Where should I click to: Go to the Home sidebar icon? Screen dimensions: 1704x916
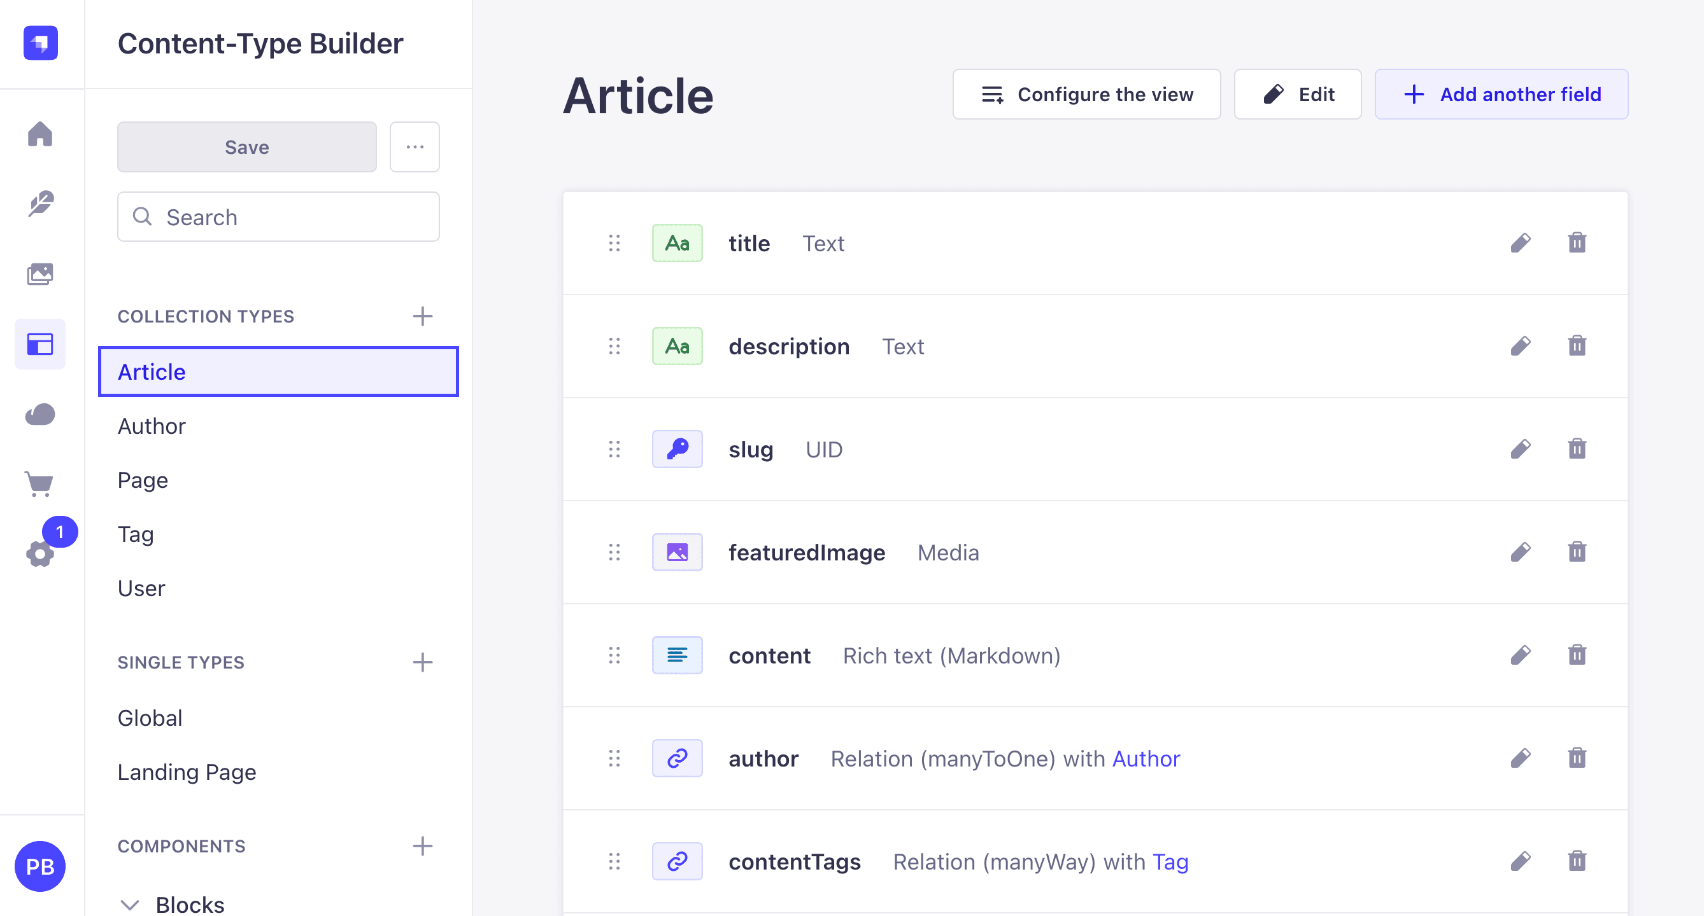tap(40, 134)
